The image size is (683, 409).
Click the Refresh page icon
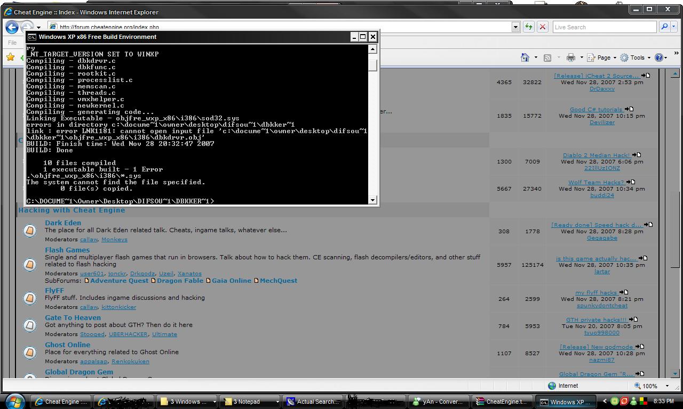point(528,27)
